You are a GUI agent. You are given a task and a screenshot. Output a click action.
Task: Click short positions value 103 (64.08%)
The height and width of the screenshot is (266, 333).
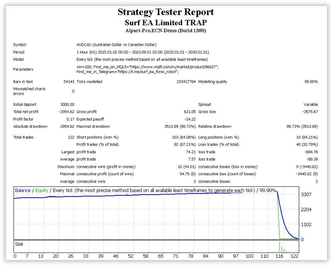184,137
